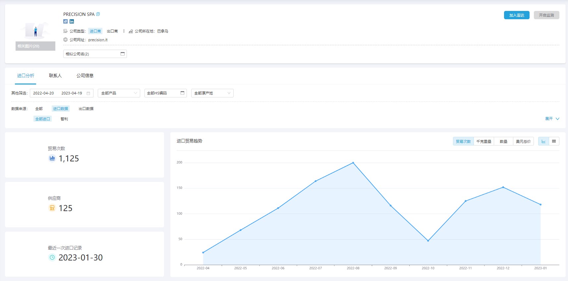Click 加入雷达 button
The height and width of the screenshot is (281, 568).
(517, 15)
